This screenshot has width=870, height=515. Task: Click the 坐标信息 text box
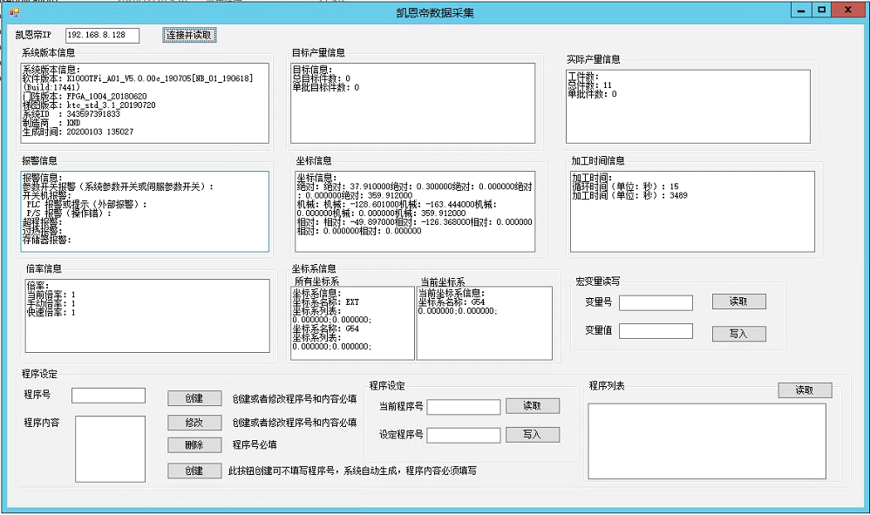(415, 211)
